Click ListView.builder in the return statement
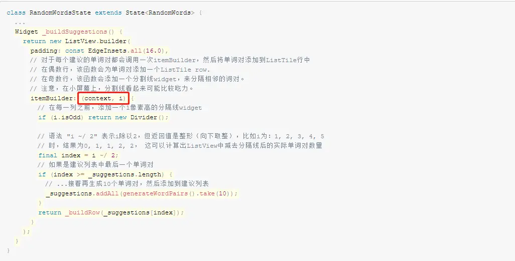515x261 pixels. tap(96, 41)
